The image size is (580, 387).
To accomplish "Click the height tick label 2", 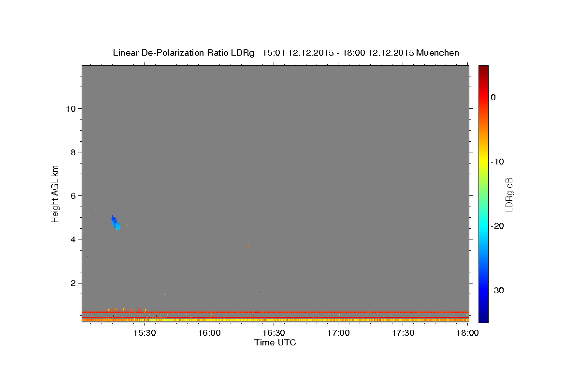I will coord(72,283).
